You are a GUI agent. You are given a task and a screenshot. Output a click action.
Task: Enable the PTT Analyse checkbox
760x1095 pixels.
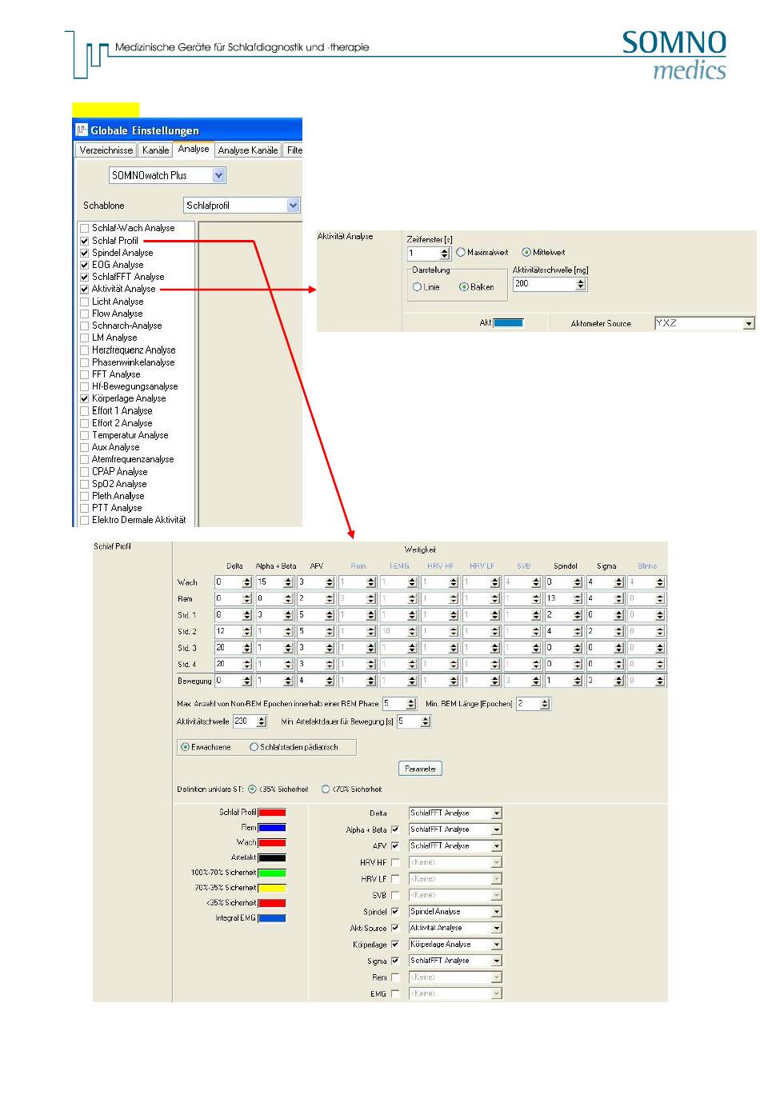84,508
